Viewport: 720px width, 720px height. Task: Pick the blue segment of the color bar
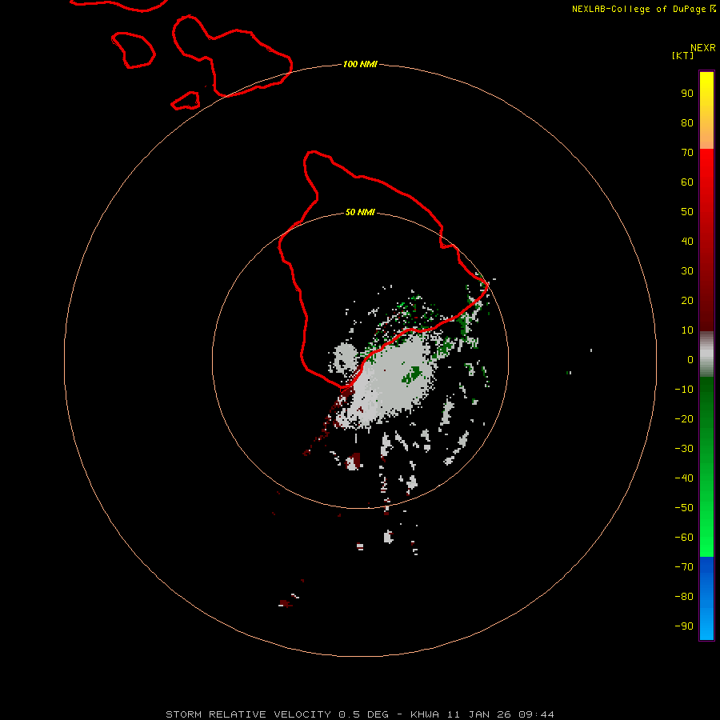[x=706, y=598]
